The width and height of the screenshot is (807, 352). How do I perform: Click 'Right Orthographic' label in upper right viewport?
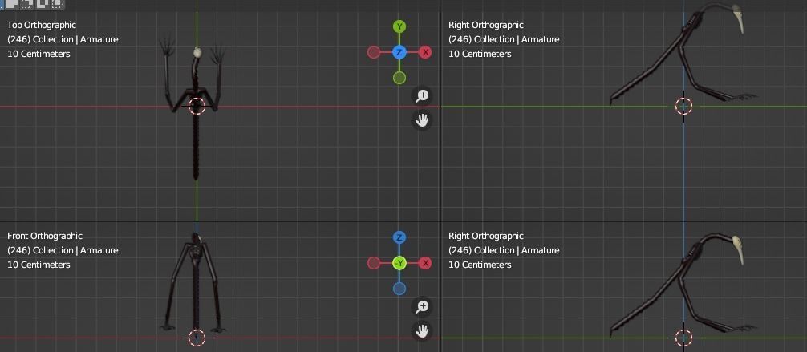point(486,25)
